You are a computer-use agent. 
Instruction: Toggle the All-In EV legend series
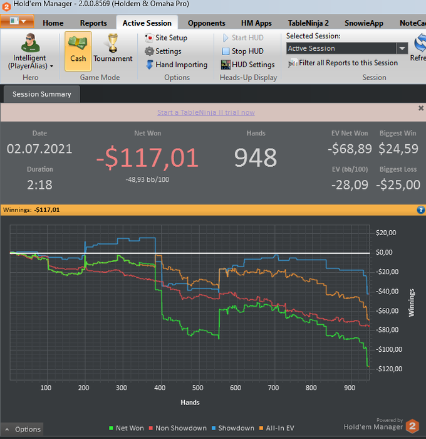[277, 428]
